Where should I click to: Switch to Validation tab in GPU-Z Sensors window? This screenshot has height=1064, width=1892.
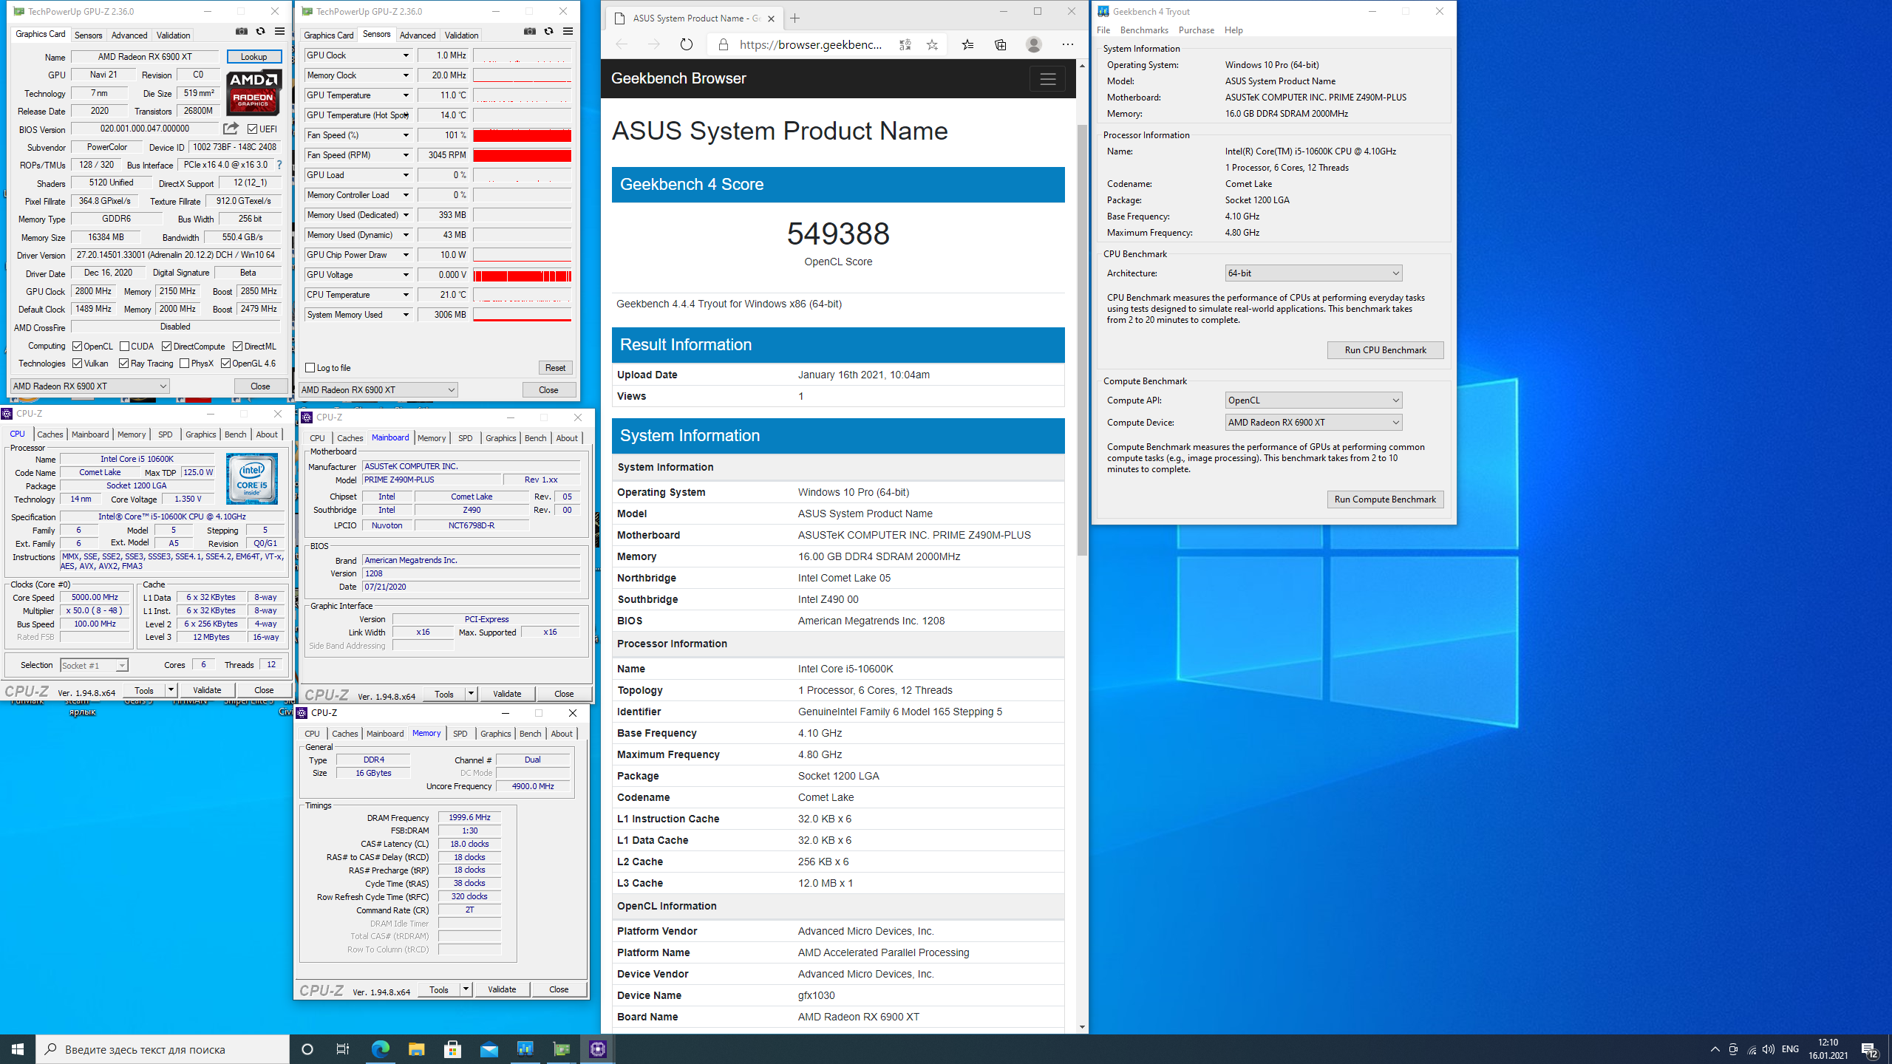[461, 35]
